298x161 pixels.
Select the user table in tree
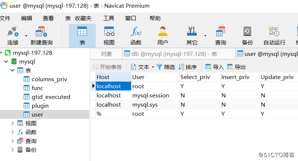click(37, 115)
